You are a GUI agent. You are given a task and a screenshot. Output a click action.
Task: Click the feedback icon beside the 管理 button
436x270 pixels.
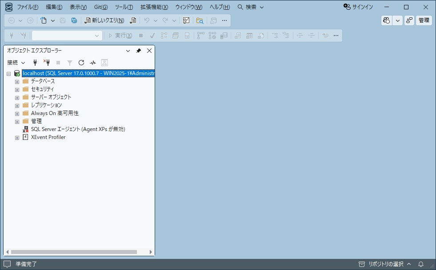[409, 20]
